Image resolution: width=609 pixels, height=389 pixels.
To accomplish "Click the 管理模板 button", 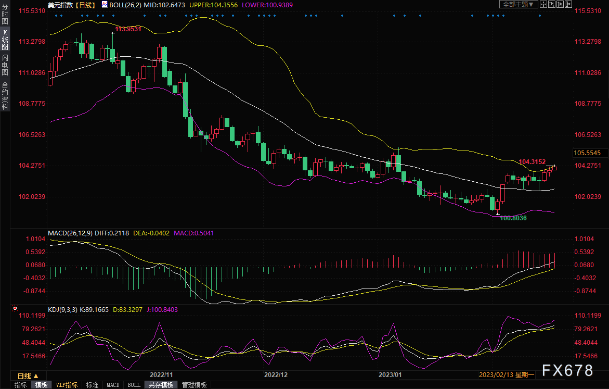I will point(194,385).
